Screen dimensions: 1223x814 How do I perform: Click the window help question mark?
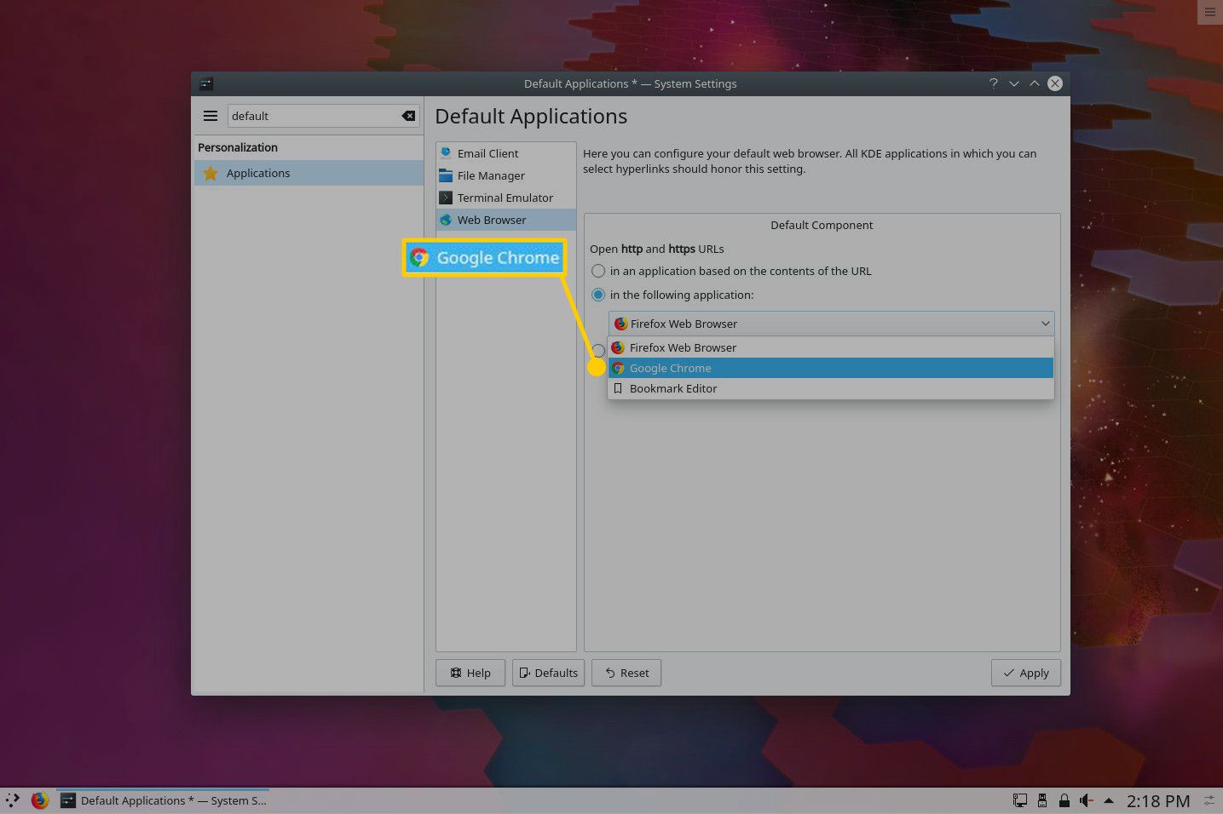point(994,83)
